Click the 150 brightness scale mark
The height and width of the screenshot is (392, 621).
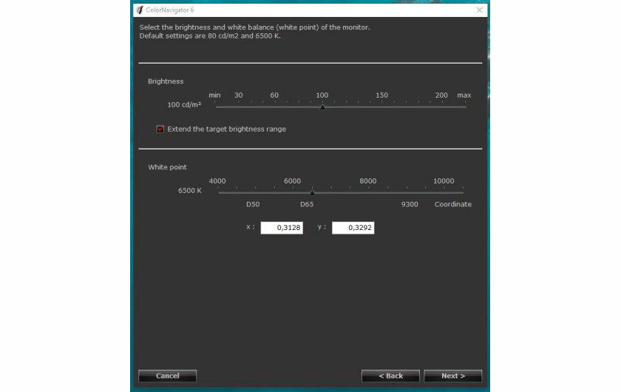coord(381,95)
